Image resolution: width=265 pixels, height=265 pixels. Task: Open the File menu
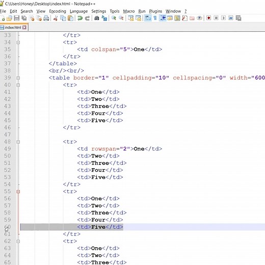3,11
